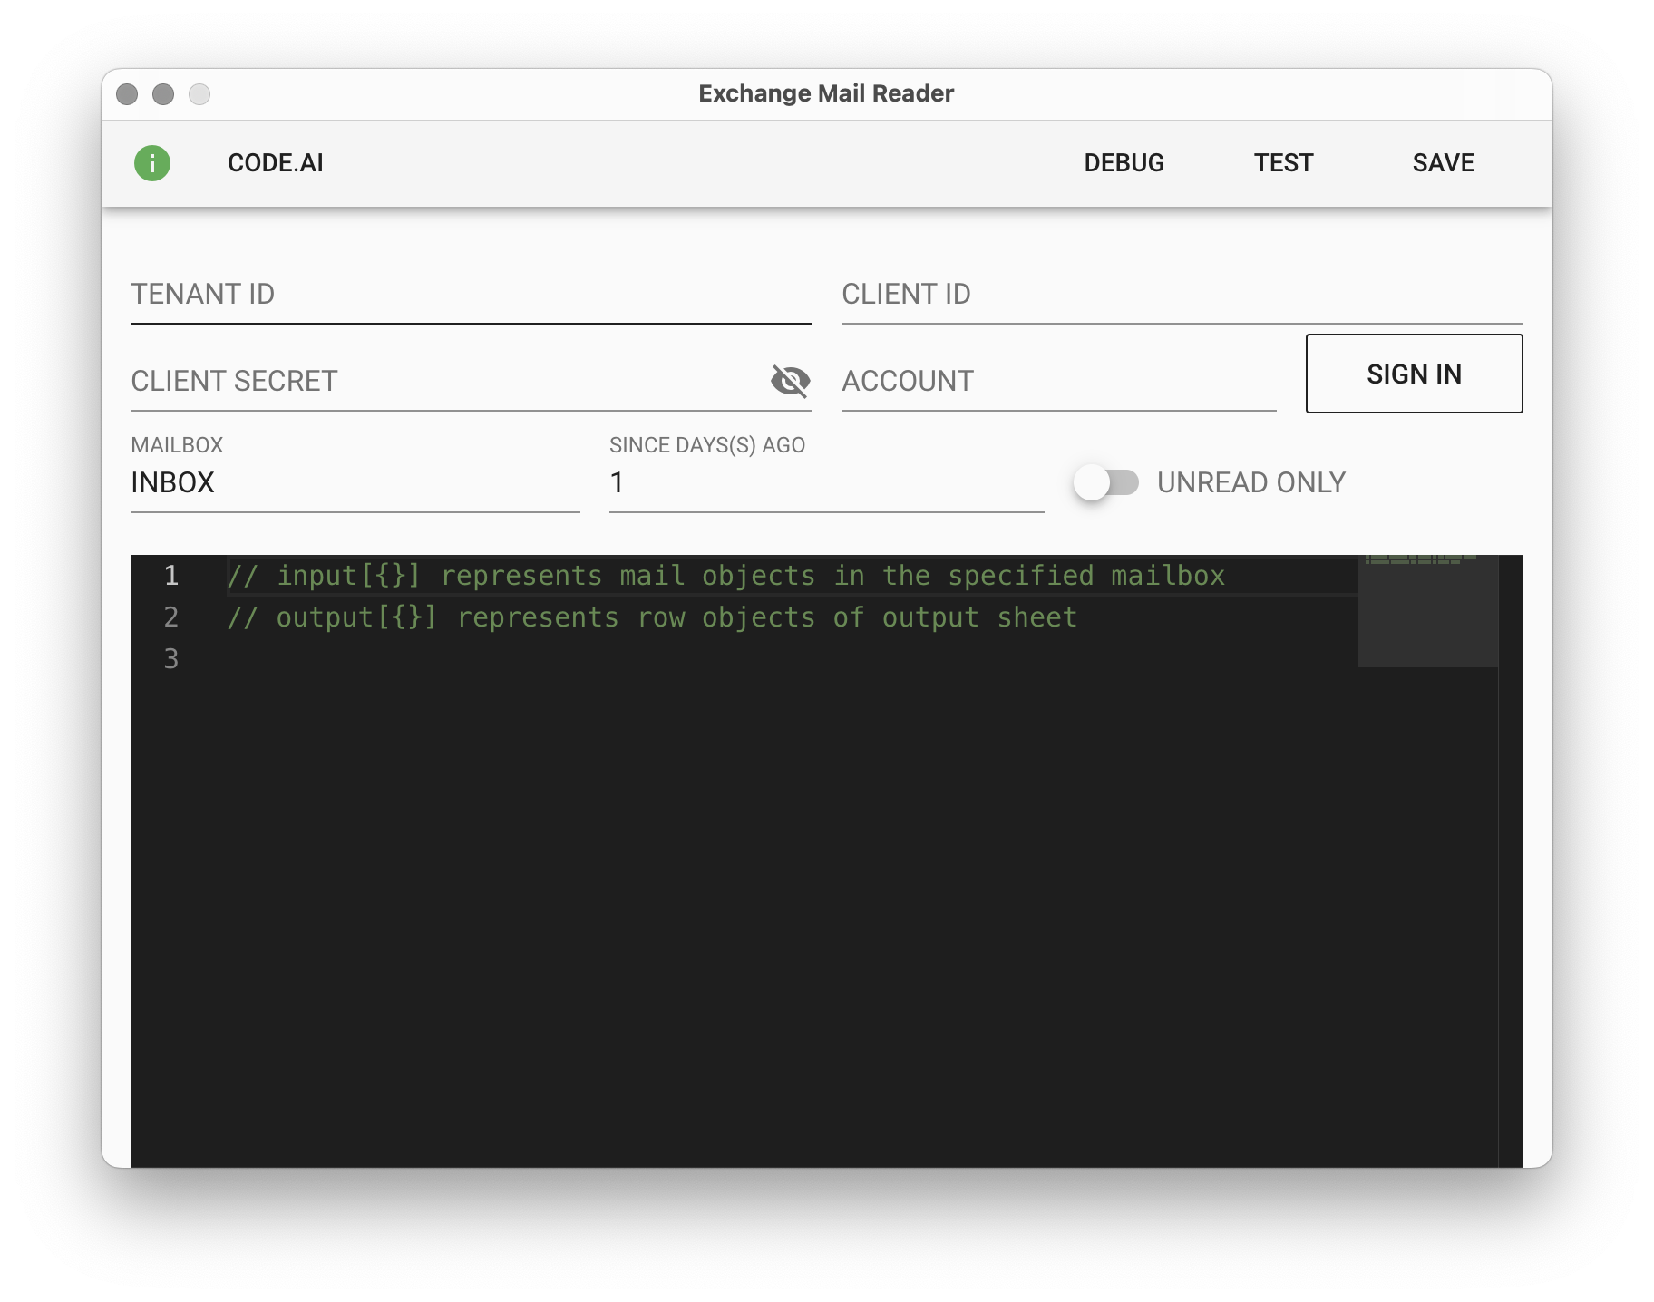
Task: Run TEST from the top toolbar
Action: click(x=1283, y=163)
